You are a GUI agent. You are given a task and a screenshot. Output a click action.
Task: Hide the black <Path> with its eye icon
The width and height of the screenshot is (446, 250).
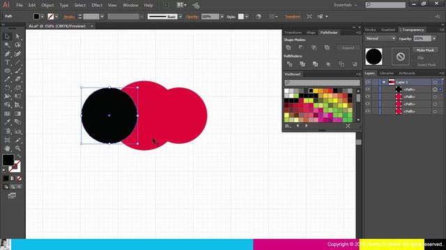pyautogui.click(x=367, y=90)
